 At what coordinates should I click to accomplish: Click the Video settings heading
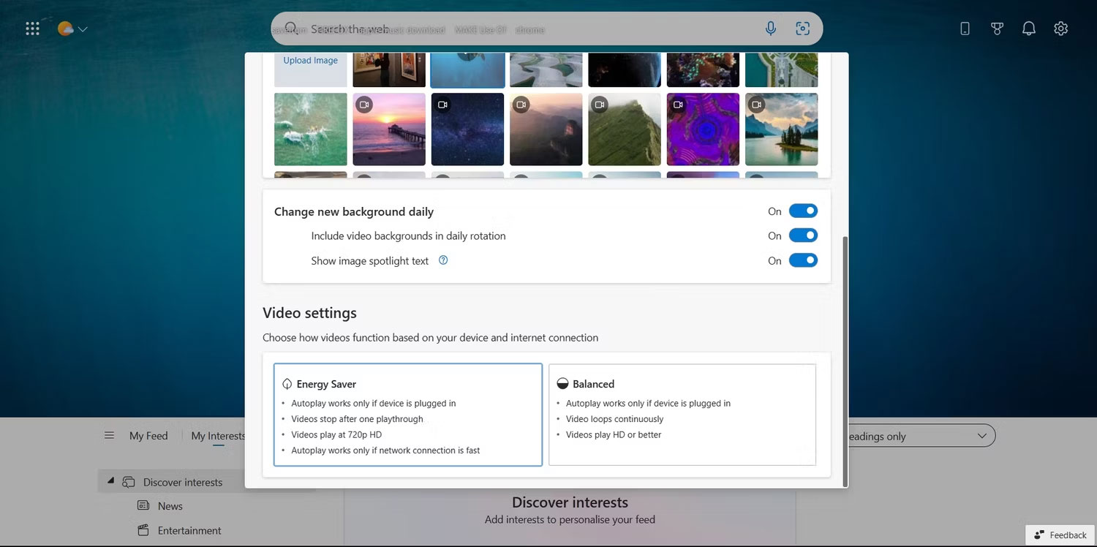pyautogui.click(x=309, y=313)
